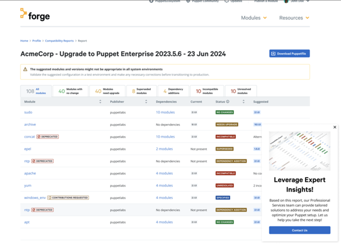Open the Resources dropdown
The width and height of the screenshot is (341, 245).
click(294, 18)
